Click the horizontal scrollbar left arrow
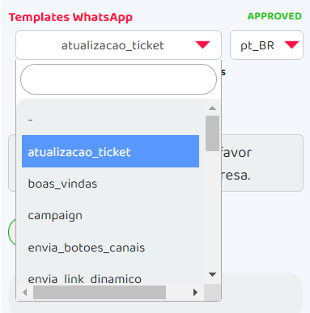 pos(25,292)
